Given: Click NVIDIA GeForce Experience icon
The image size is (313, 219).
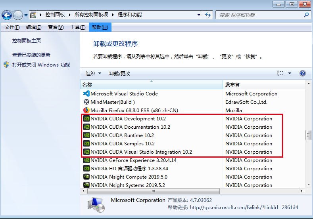Looking at the screenshot, I should click(x=86, y=160).
